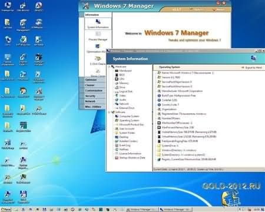265x212 pixels.
Task: Select Mainboard in the hardware tree
Action: tap(124, 71)
